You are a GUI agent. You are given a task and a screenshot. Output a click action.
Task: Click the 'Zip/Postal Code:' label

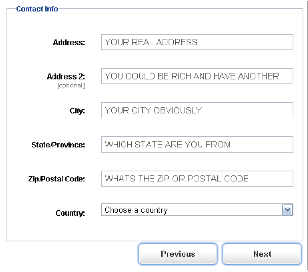coord(56,179)
